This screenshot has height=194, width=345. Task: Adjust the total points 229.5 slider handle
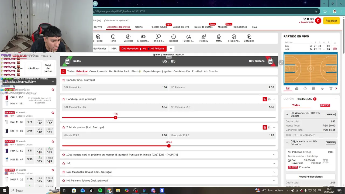169,146
